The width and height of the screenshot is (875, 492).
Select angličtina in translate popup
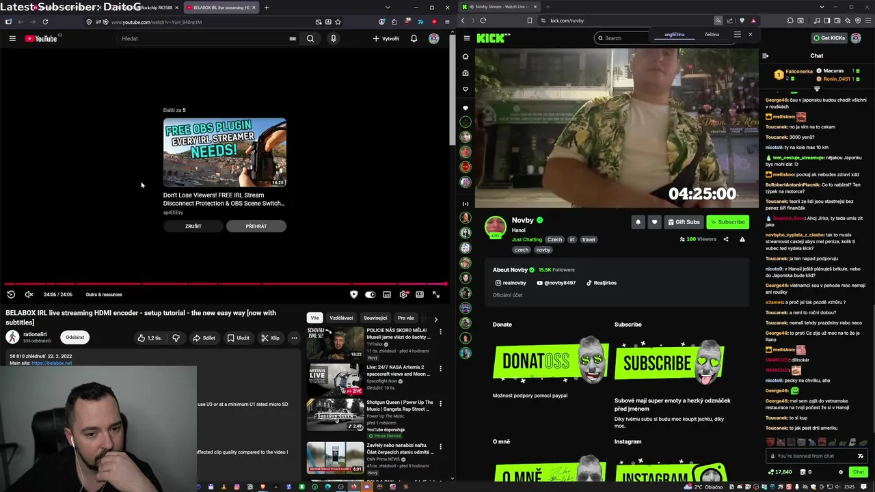pos(674,35)
